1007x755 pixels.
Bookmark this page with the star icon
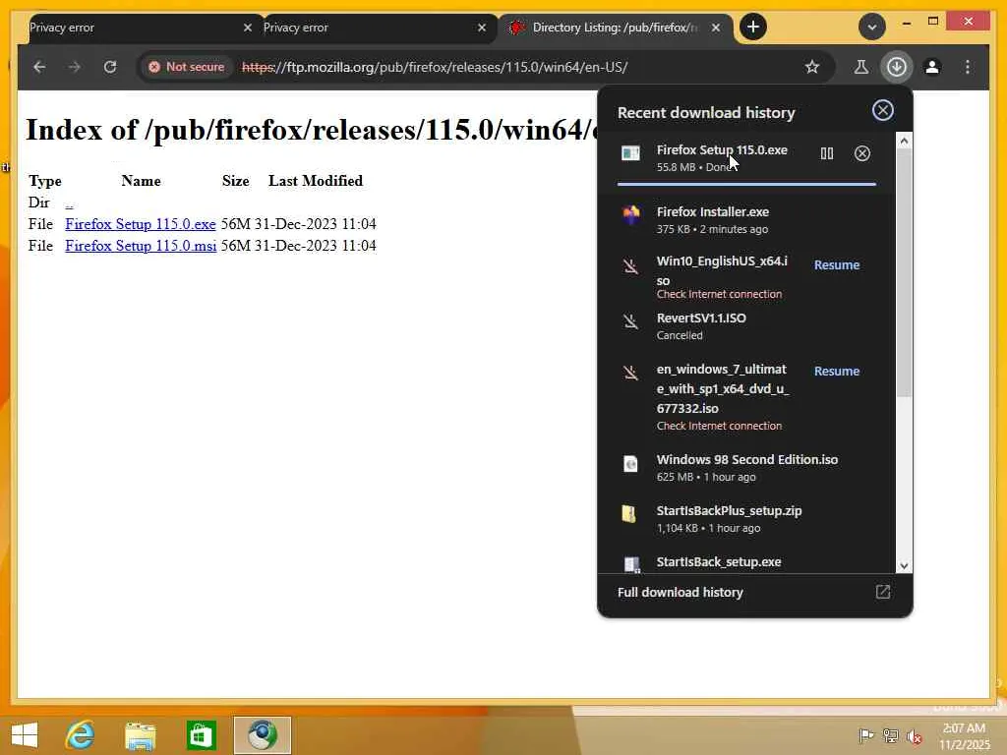pyautogui.click(x=812, y=67)
